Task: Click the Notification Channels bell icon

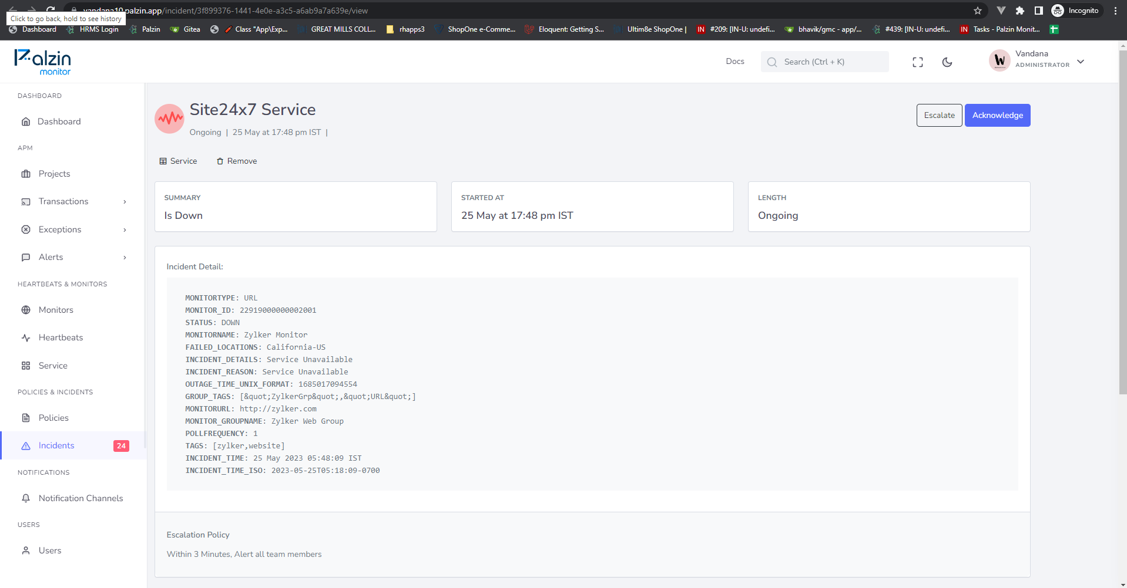Action: [x=26, y=498]
